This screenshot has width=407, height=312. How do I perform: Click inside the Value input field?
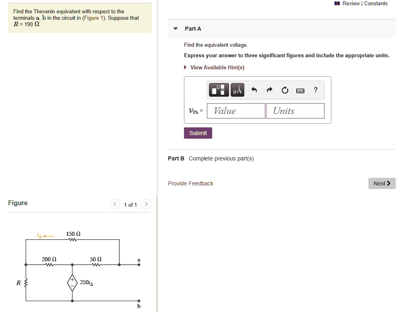coord(236,111)
